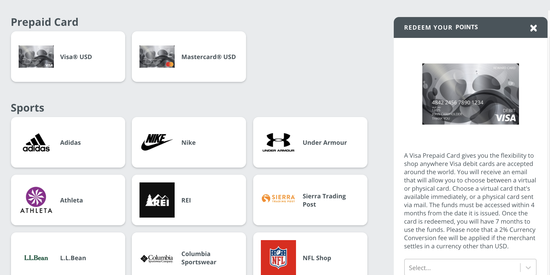
Task: Click the NFL Shop shield icon
Action: coord(278,258)
